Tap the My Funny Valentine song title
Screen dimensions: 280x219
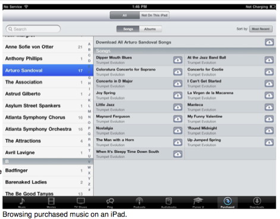click(x=205, y=117)
